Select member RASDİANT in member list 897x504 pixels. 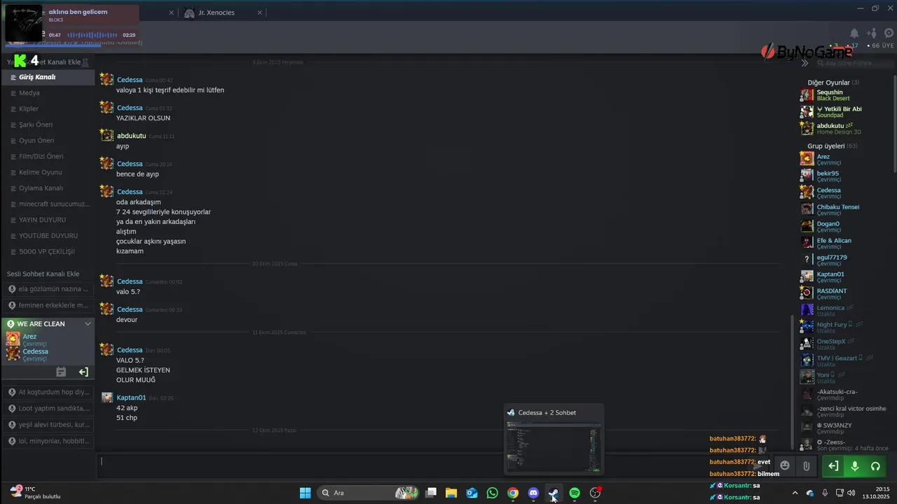(x=845, y=294)
